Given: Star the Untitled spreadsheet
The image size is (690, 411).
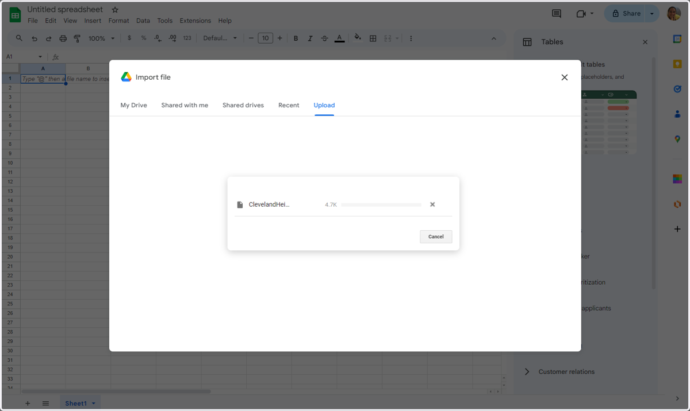Looking at the screenshot, I should (x=115, y=10).
